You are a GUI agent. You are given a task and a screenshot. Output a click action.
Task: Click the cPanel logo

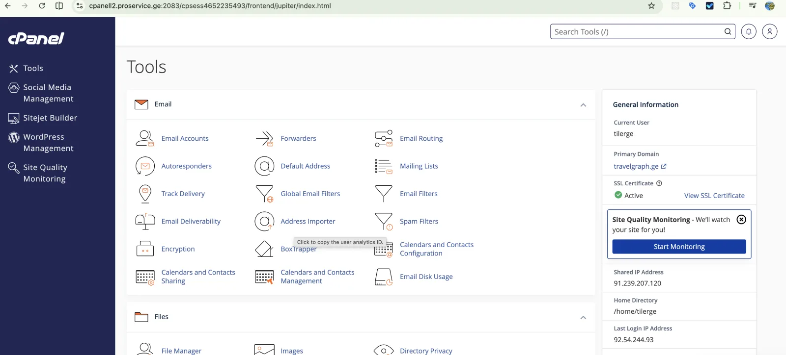36,38
